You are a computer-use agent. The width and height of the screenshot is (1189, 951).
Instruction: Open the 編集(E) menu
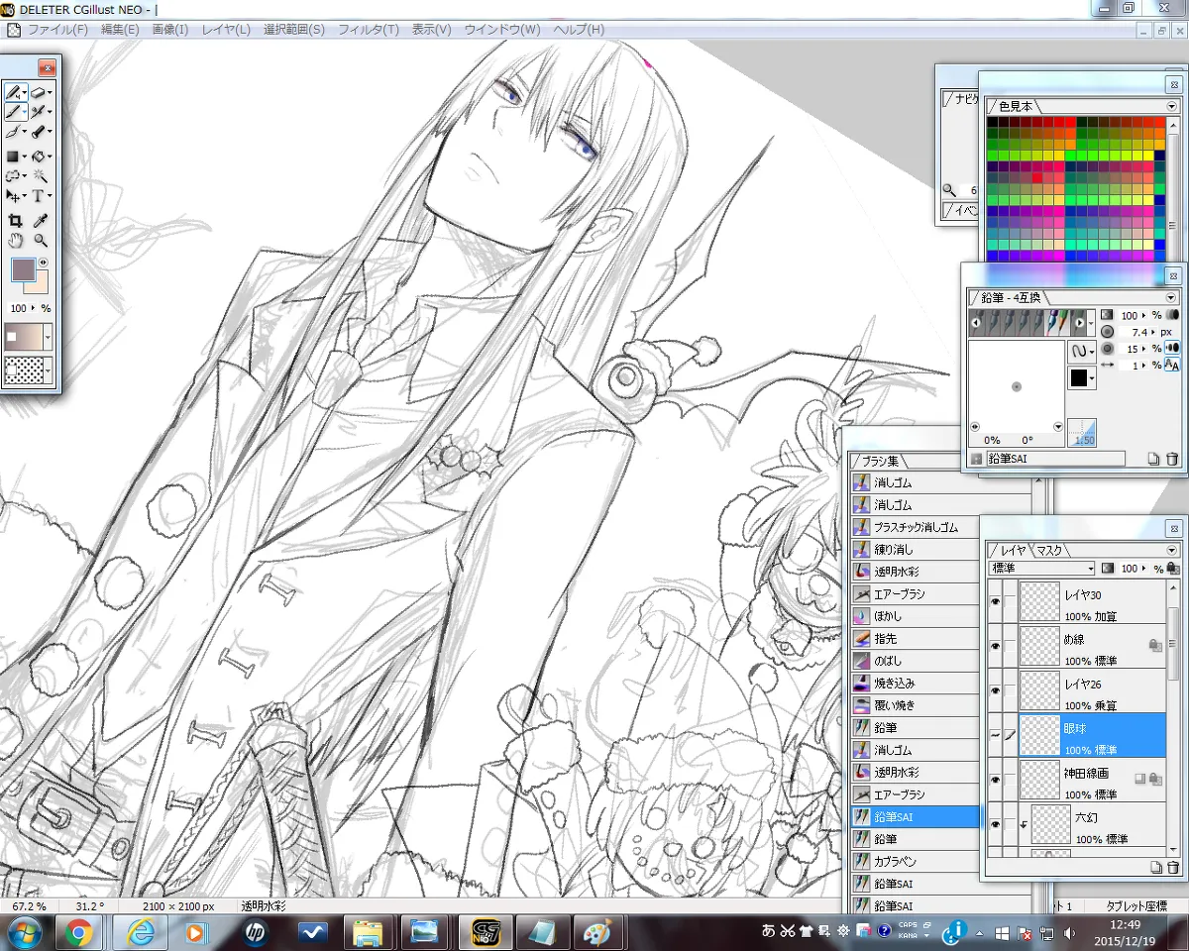click(x=120, y=30)
